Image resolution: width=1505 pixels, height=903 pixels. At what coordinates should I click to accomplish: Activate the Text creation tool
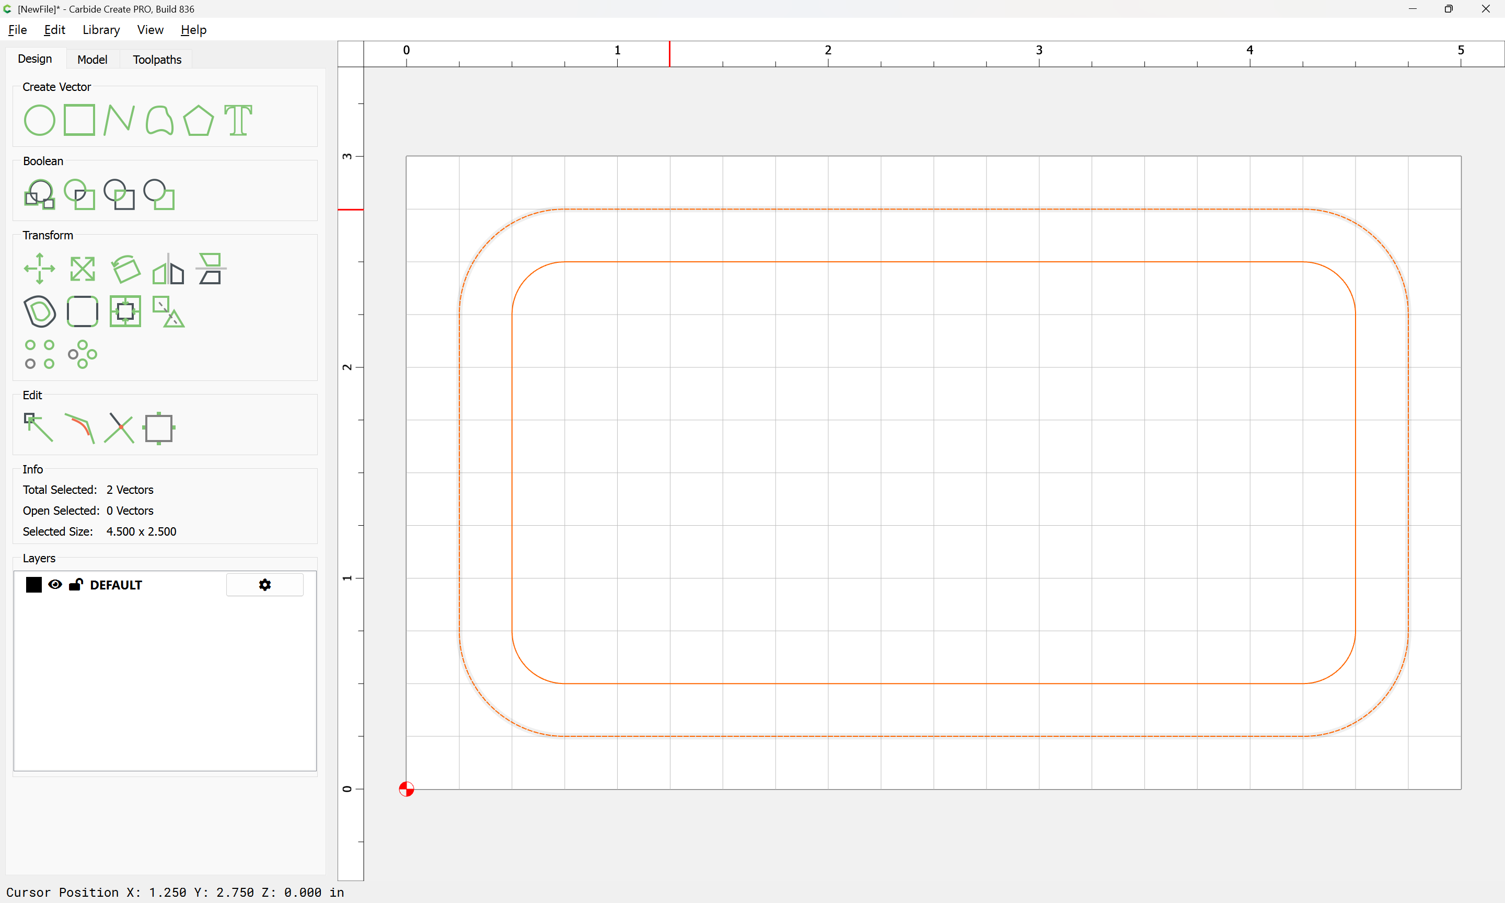click(x=238, y=120)
